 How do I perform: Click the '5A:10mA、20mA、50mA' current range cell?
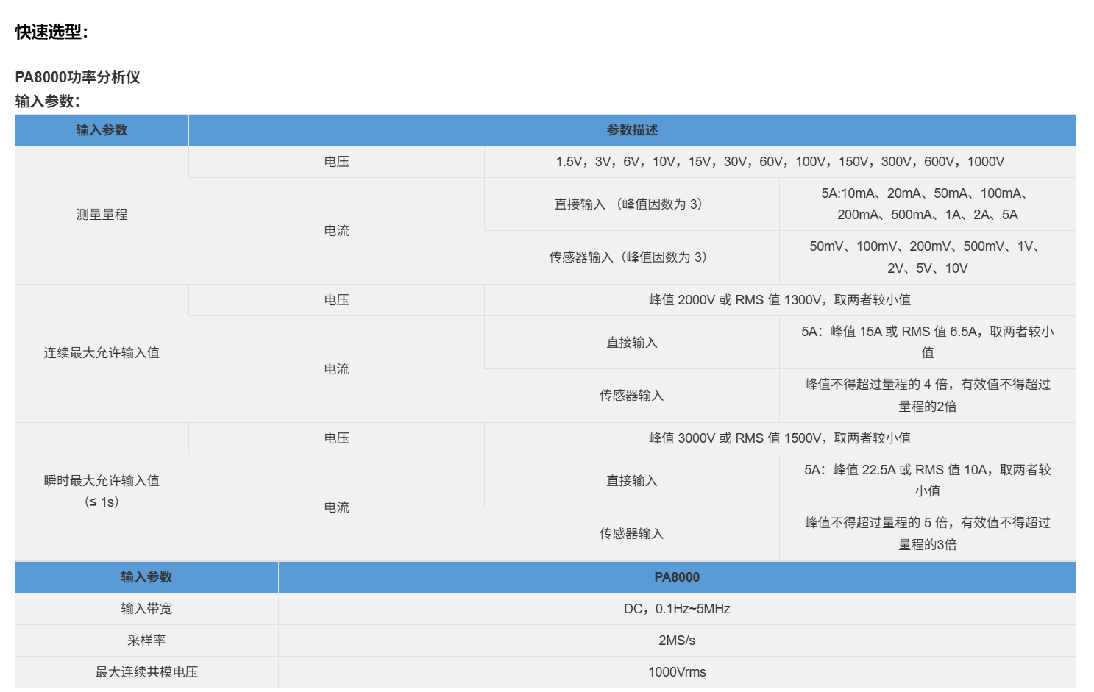pos(928,204)
